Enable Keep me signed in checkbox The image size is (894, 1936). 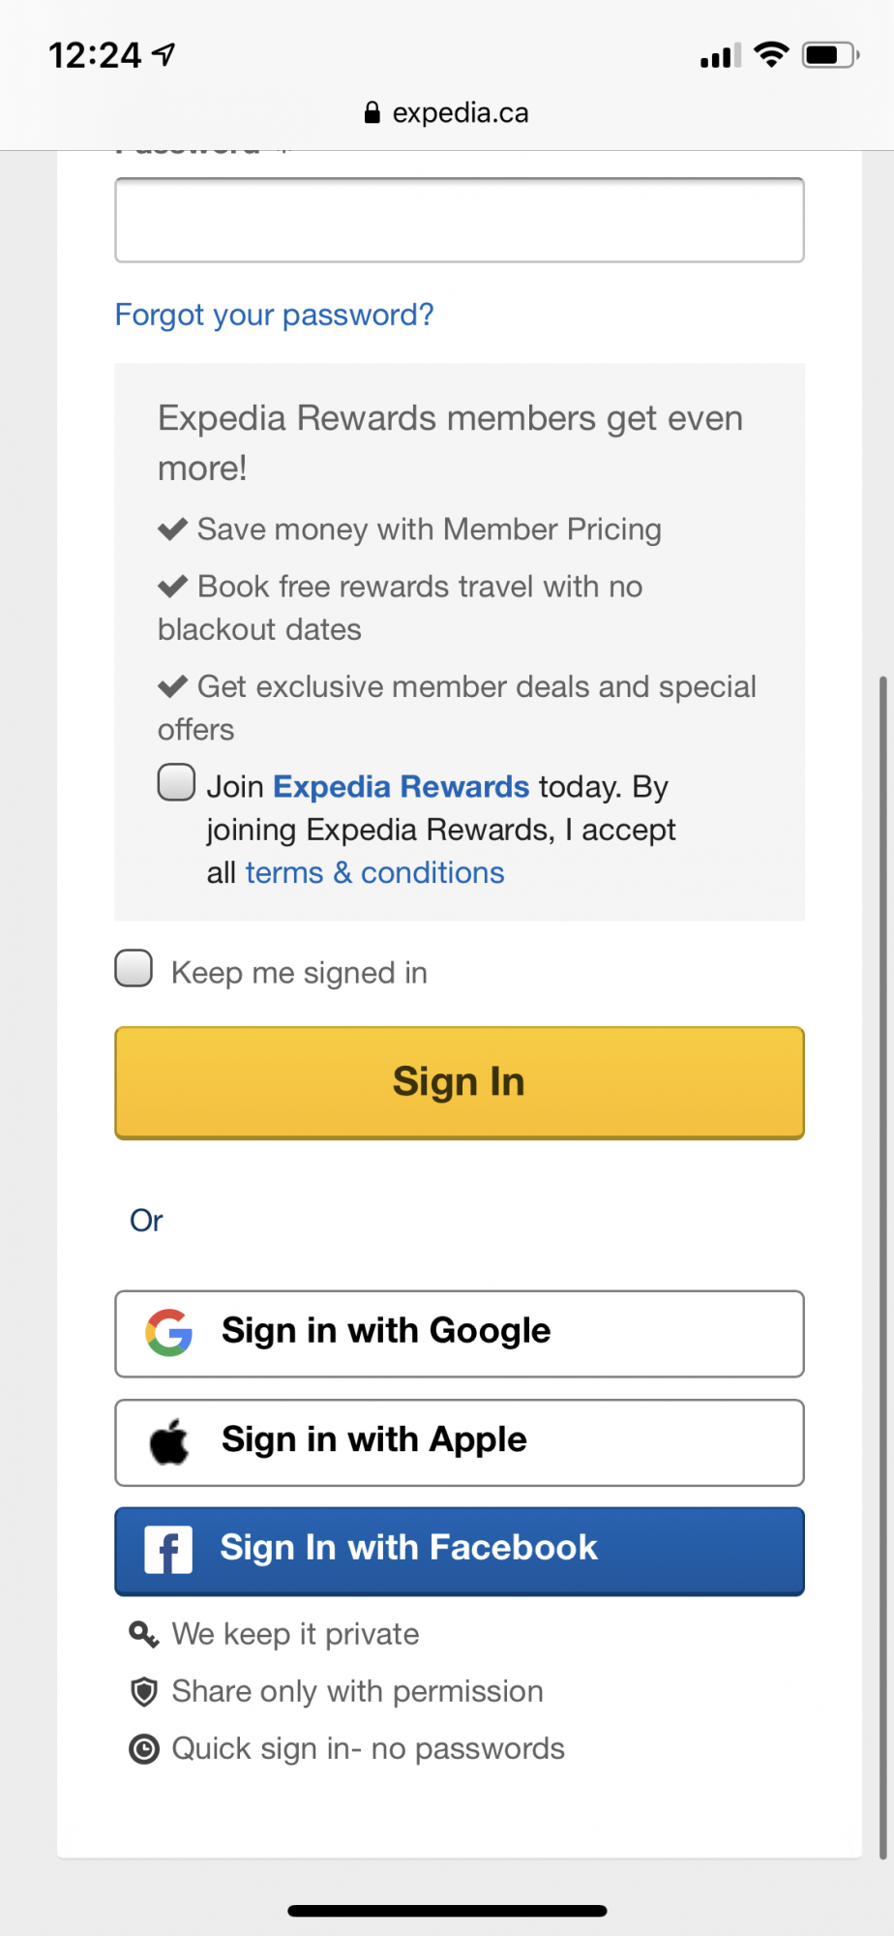pyautogui.click(x=134, y=968)
